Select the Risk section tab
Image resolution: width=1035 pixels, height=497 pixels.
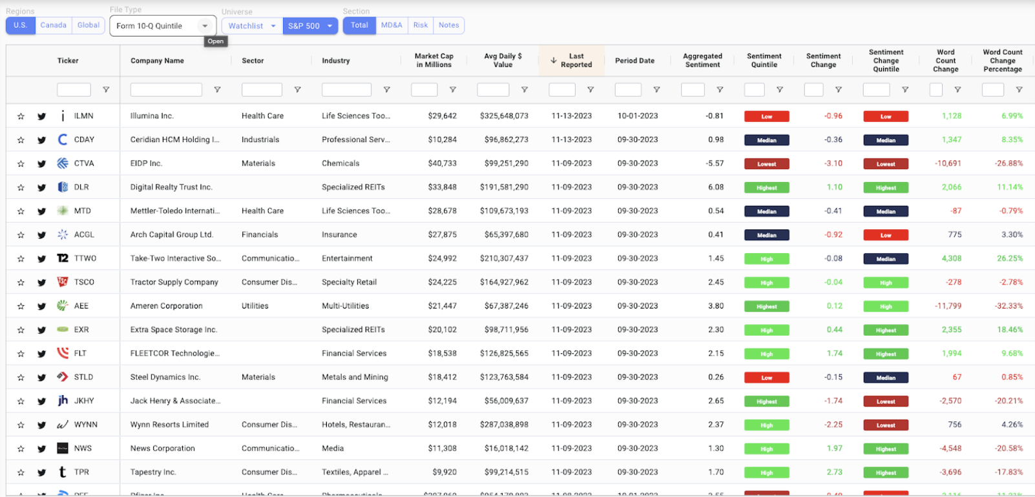(x=421, y=25)
